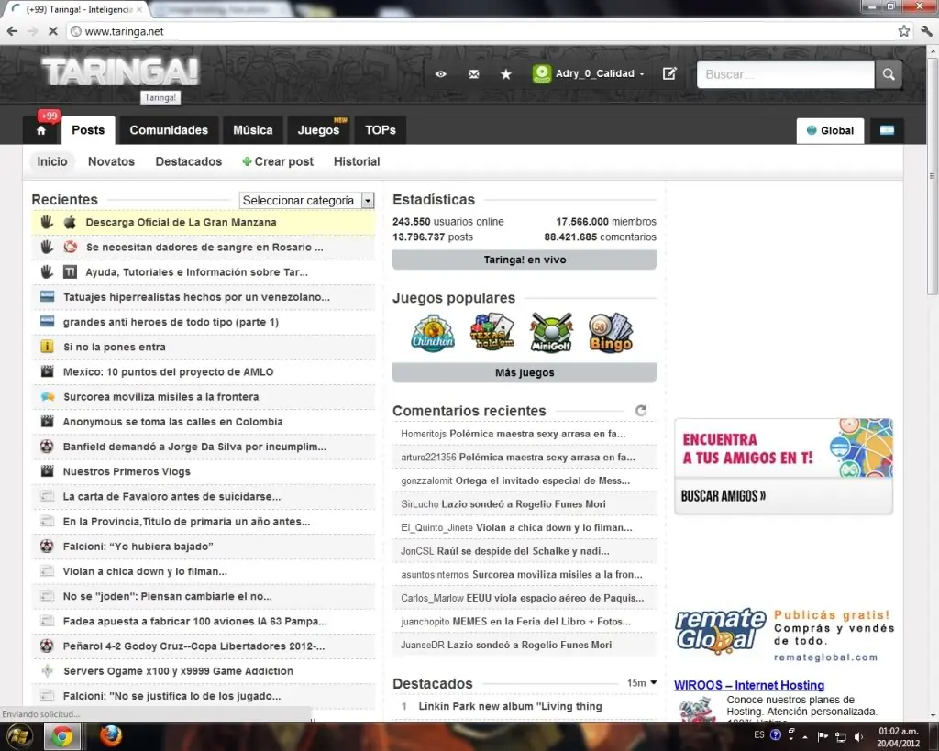Click volume speaker icon in system tray
Screen dimensions: 939x751
[x=858, y=736]
